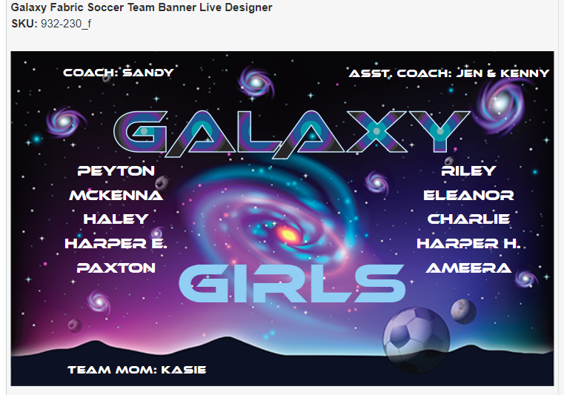Click player name HALEY
Image resolution: width=564 pixels, height=395 pixels.
click(116, 219)
